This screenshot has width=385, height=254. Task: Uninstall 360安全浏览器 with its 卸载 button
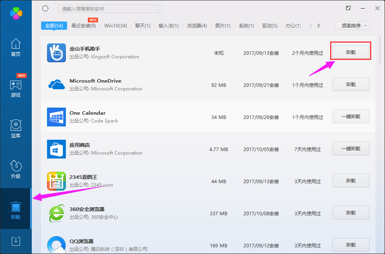coord(350,213)
